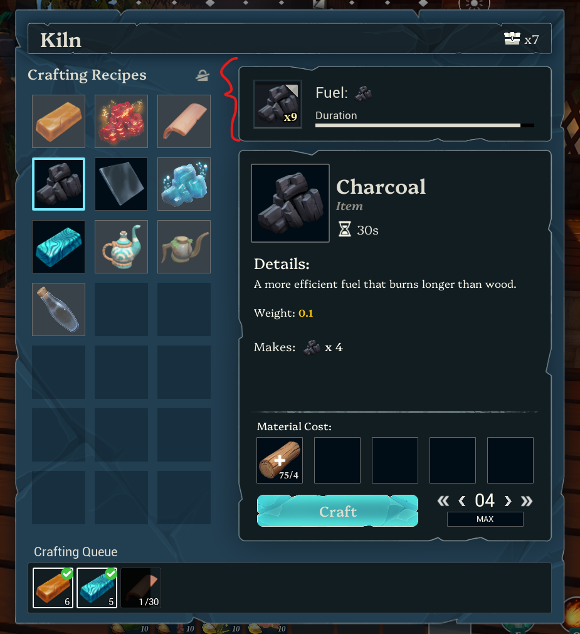The height and width of the screenshot is (634, 580).
Task: Jump craft quantity to maximum with double arrow
Action: tap(527, 502)
